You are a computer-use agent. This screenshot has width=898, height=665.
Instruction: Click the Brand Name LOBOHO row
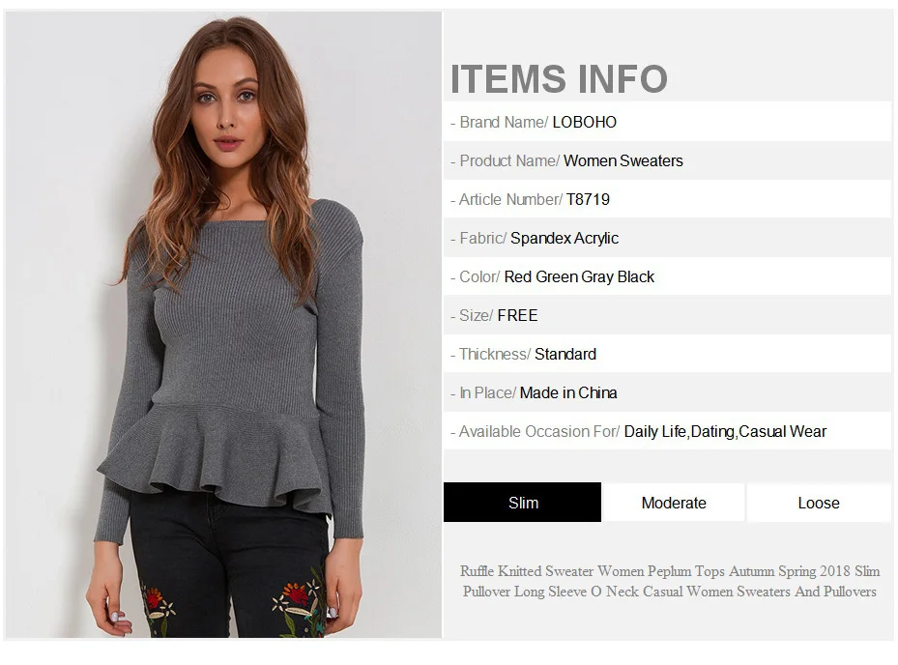(x=667, y=122)
